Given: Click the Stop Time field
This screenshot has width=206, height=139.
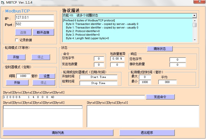Looking at the screenshot, I should coord(98,83).
